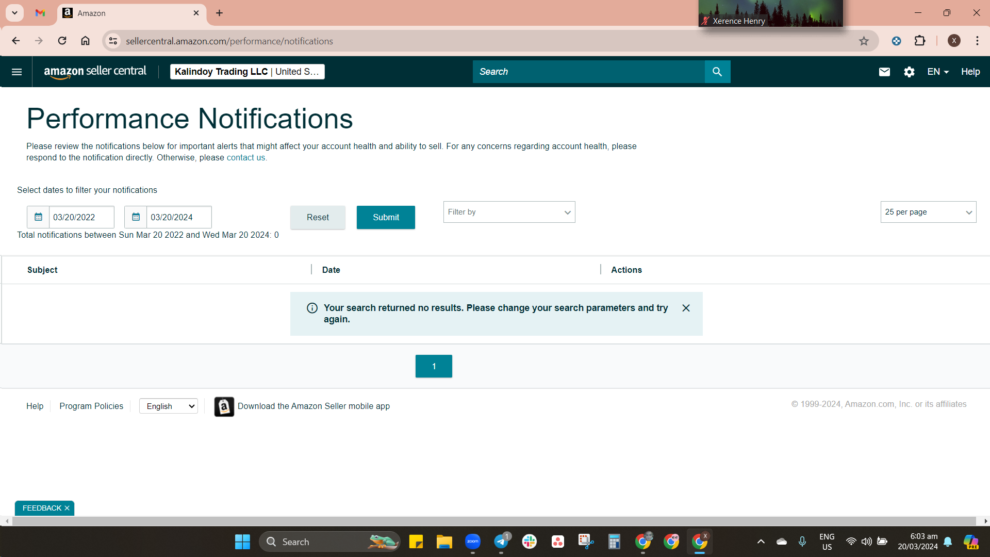Reload the current page
Viewport: 990px width, 557px height.
(62, 41)
